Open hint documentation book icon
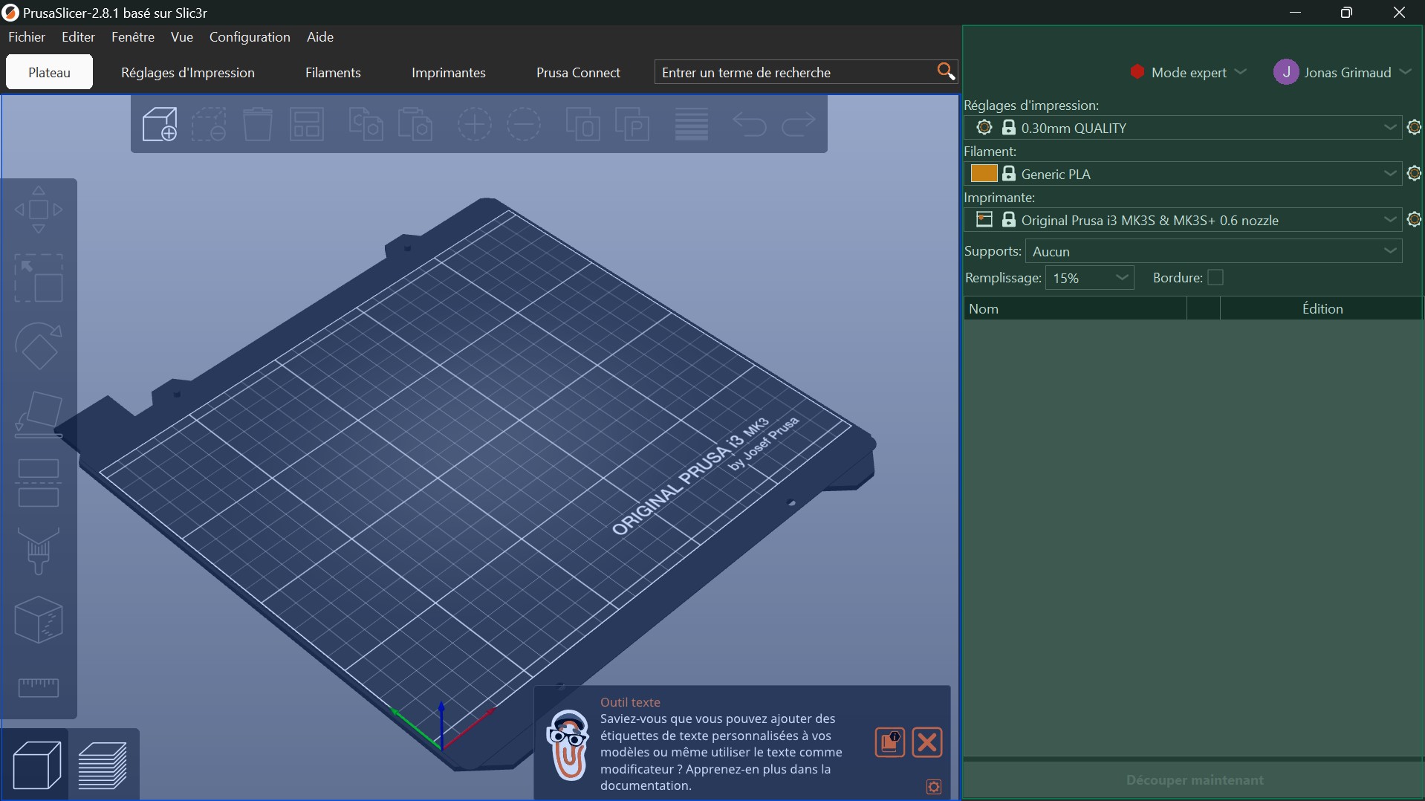Image resolution: width=1425 pixels, height=801 pixels. [889, 742]
